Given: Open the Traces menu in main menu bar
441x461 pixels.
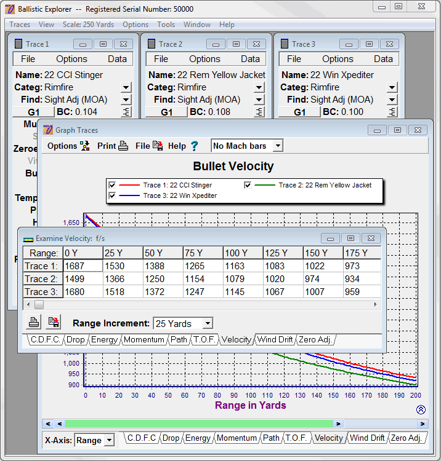Looking at the screenshot, I should (20, 25).
